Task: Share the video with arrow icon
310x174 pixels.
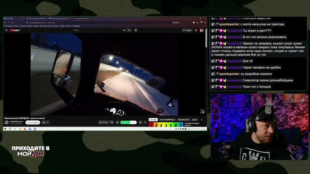Action: coord(117,123)
